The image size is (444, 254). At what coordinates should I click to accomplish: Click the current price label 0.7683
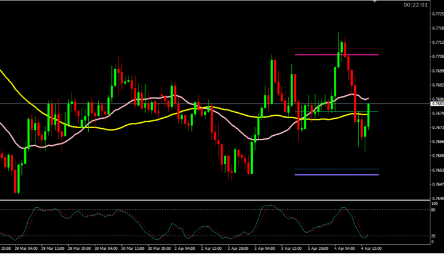(x=436, y=104)
